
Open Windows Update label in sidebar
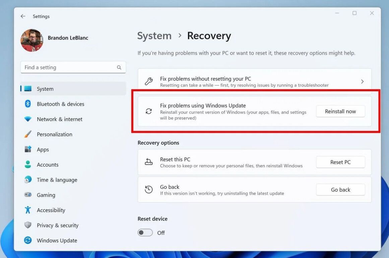point(57,240)
